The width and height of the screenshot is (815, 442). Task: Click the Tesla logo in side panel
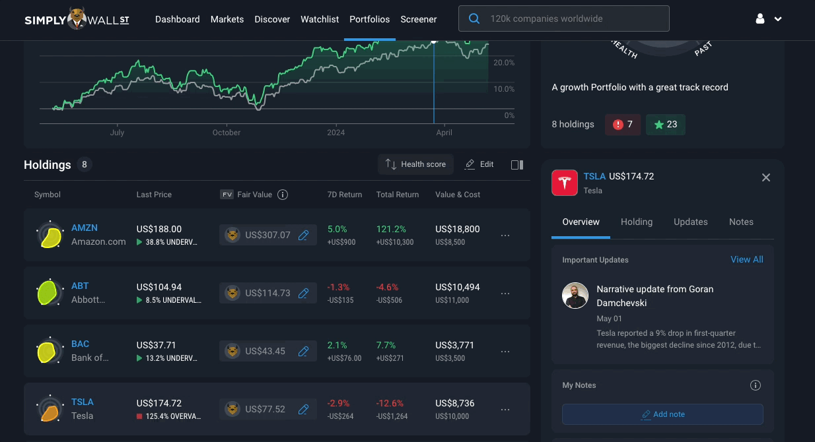click(565, 183)
